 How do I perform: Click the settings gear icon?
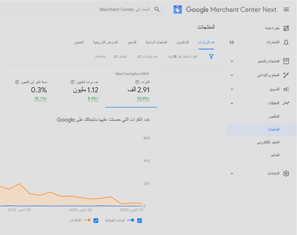pyautogui.click(x=286, y=173)
